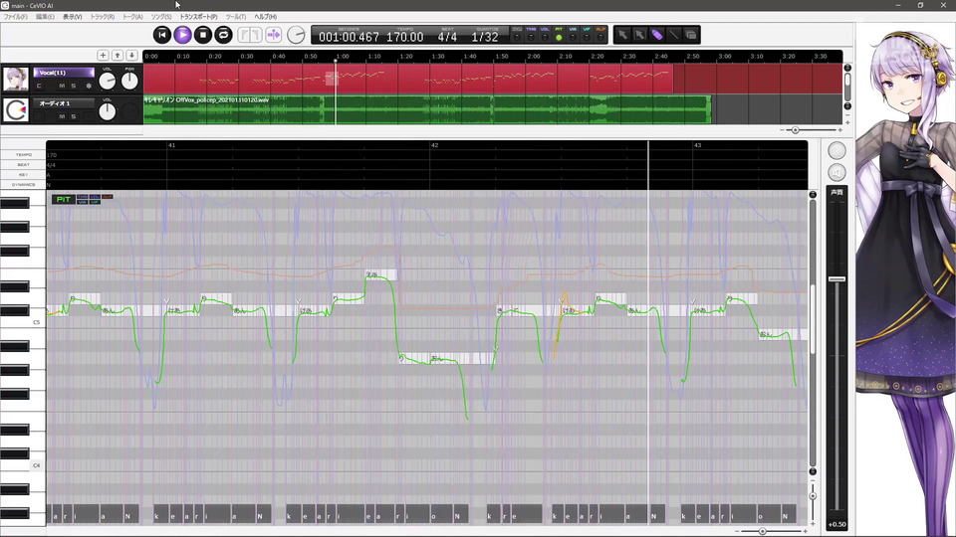Freeze the Vocal(11) track with snowflake
The image size is (956, 537).
tap(89, 86)
